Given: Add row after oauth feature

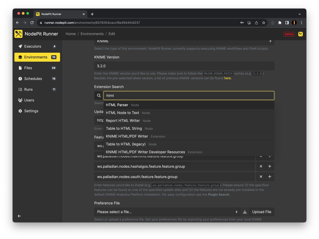Looking at the screenshot, I should tap(270, 177).
